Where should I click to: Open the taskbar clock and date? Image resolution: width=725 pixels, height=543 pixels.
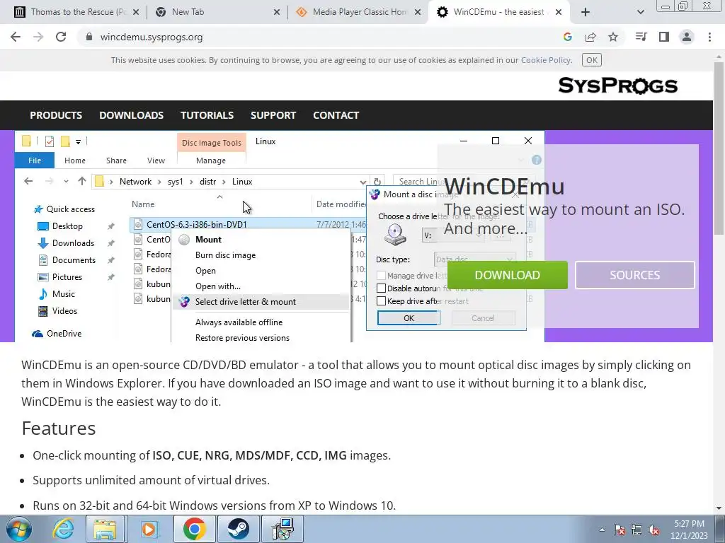pyautogui.click(x=689, y=530)
